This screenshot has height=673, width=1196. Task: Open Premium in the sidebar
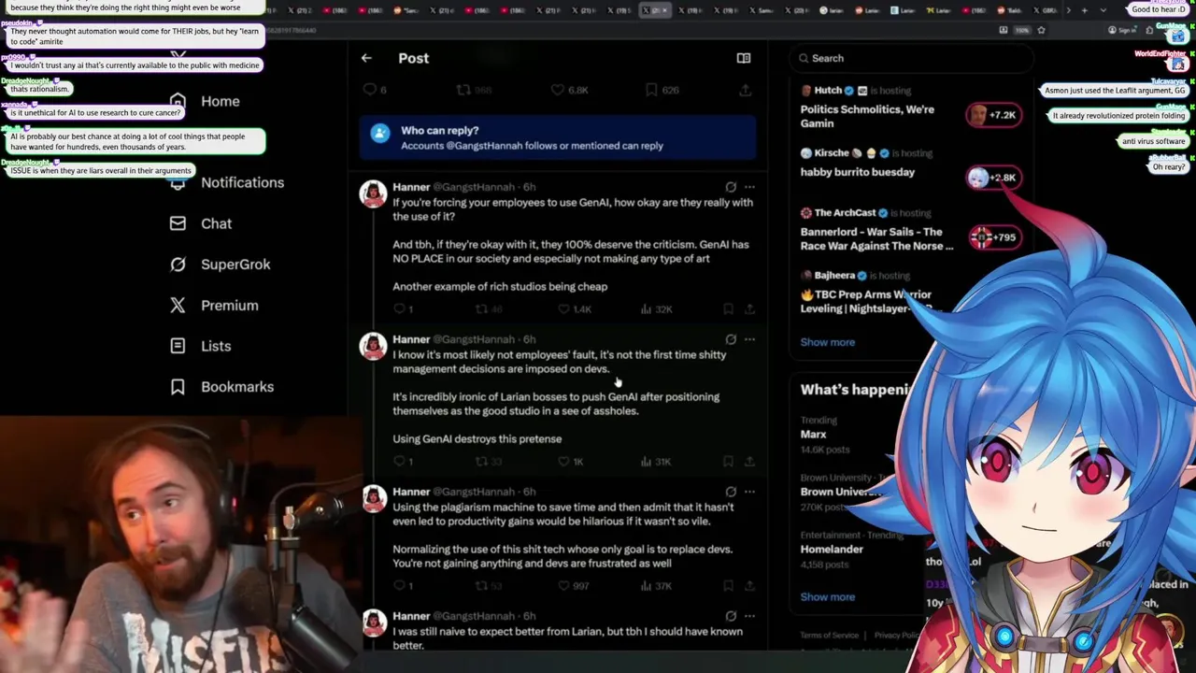click(213, 306)
